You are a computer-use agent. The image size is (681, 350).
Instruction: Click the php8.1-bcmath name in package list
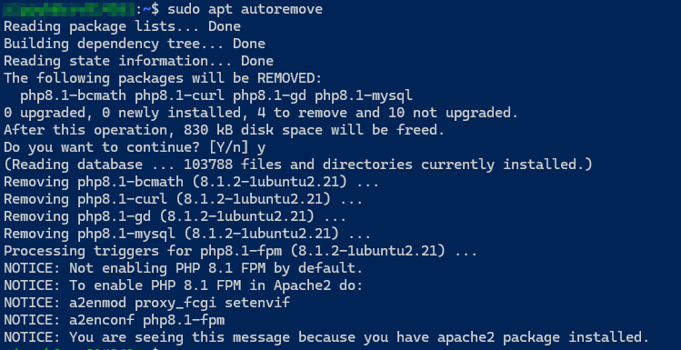tap(73, 95)
